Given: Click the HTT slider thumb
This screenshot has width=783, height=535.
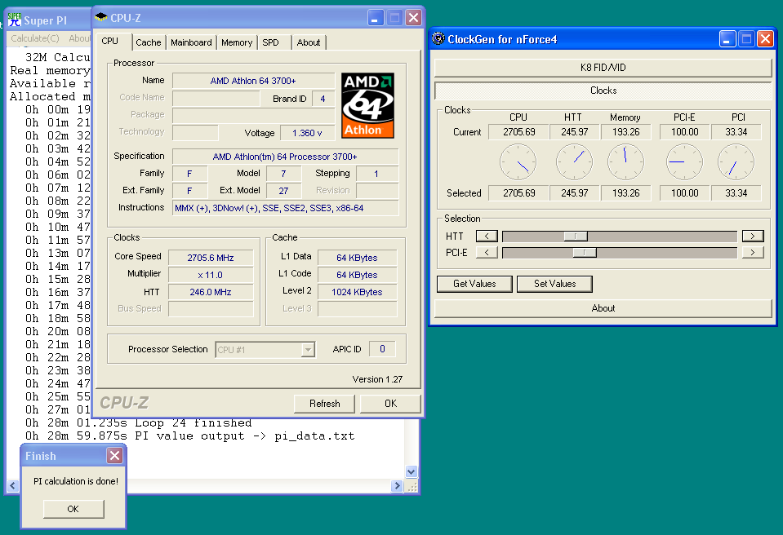Looking at the screenshot, I should click(x=576, y=236).
